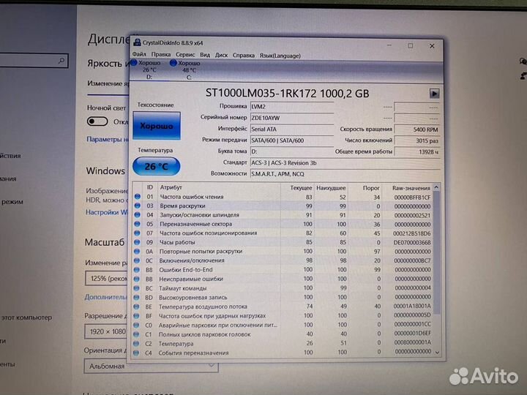This screenshot has height=395, width=527.
Task: Click status icon for Неисправимые ошибки row
Action: [x=136, y=279]
